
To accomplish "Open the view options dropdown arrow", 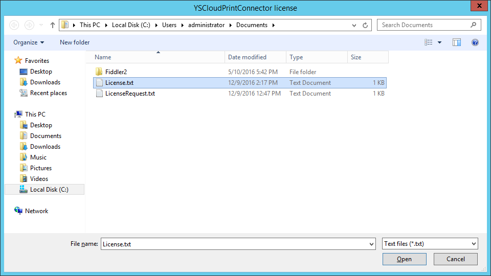I will coord(439,42).
